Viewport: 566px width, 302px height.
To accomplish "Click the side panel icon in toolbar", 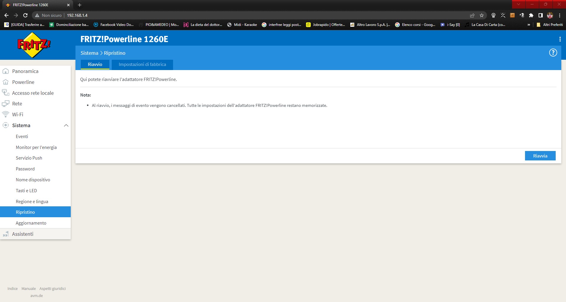I will tap(541, 15).
